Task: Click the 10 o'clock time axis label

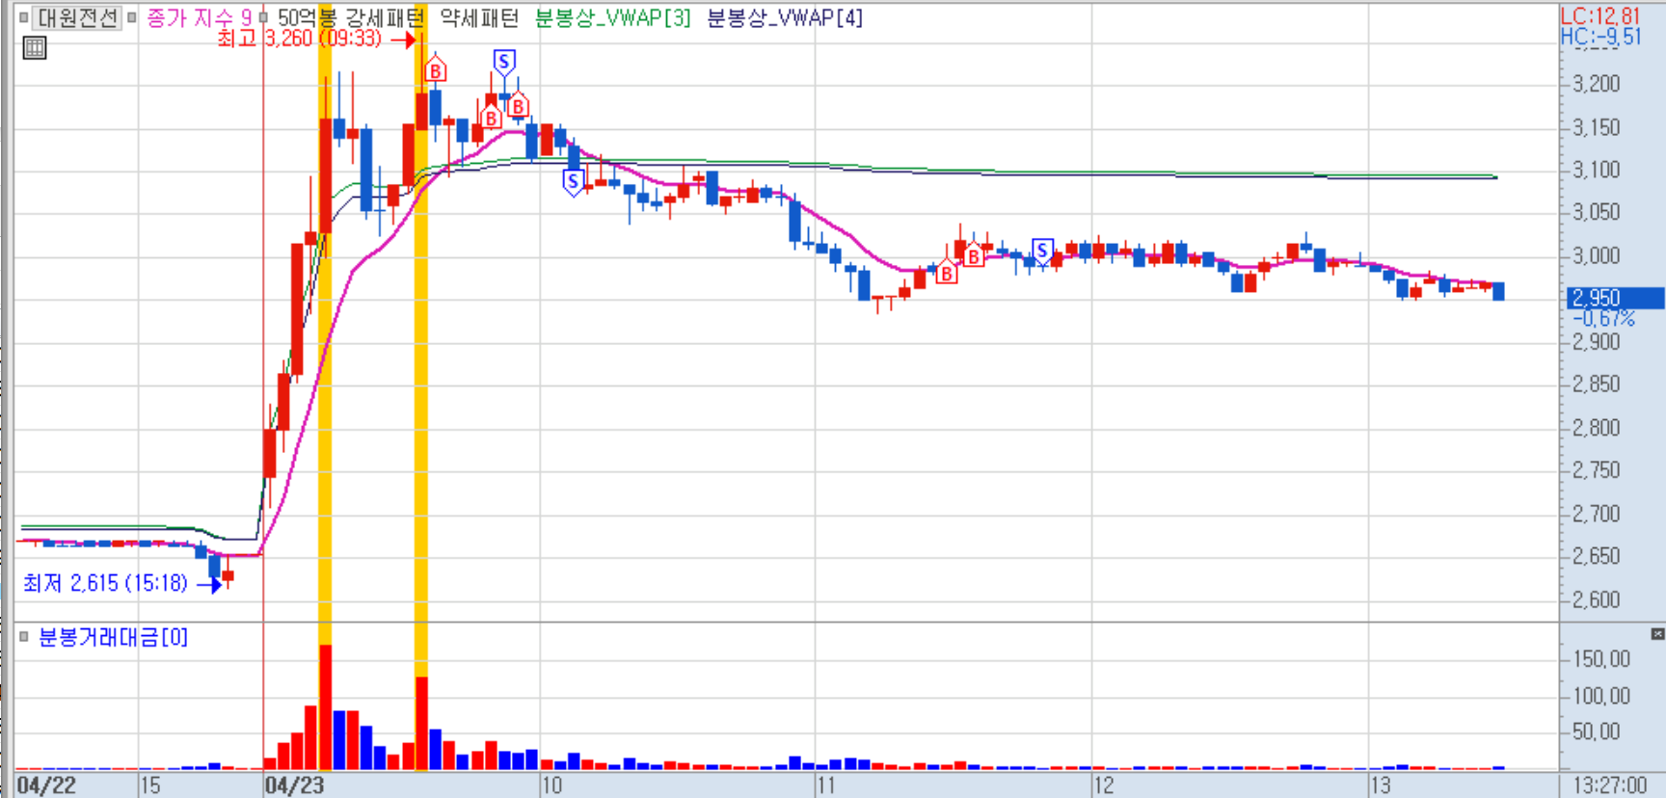Action: pyautogui.click(x=551, y=785)
